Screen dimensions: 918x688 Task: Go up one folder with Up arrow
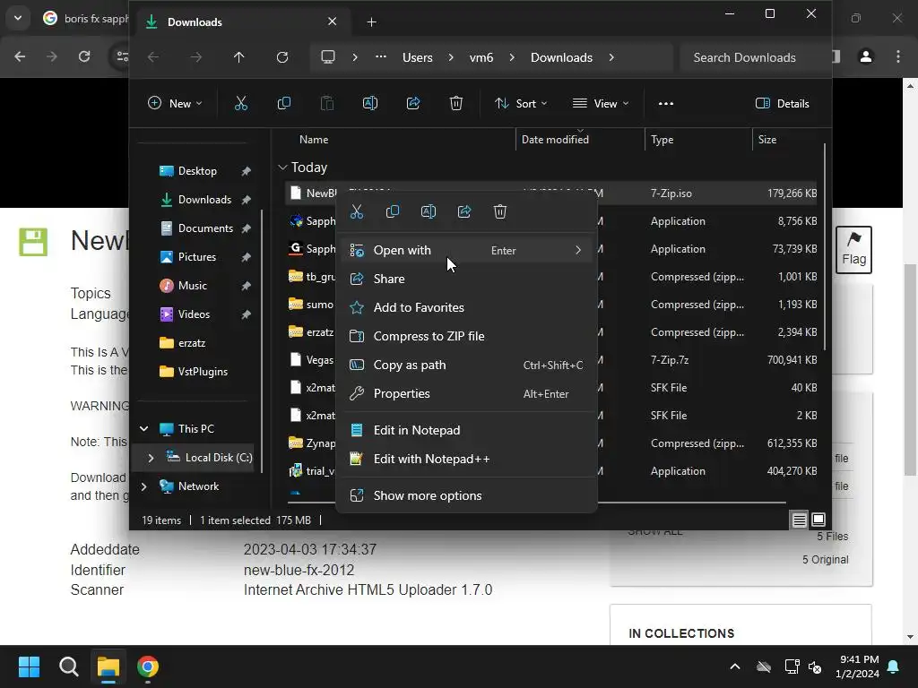(238, 57)
